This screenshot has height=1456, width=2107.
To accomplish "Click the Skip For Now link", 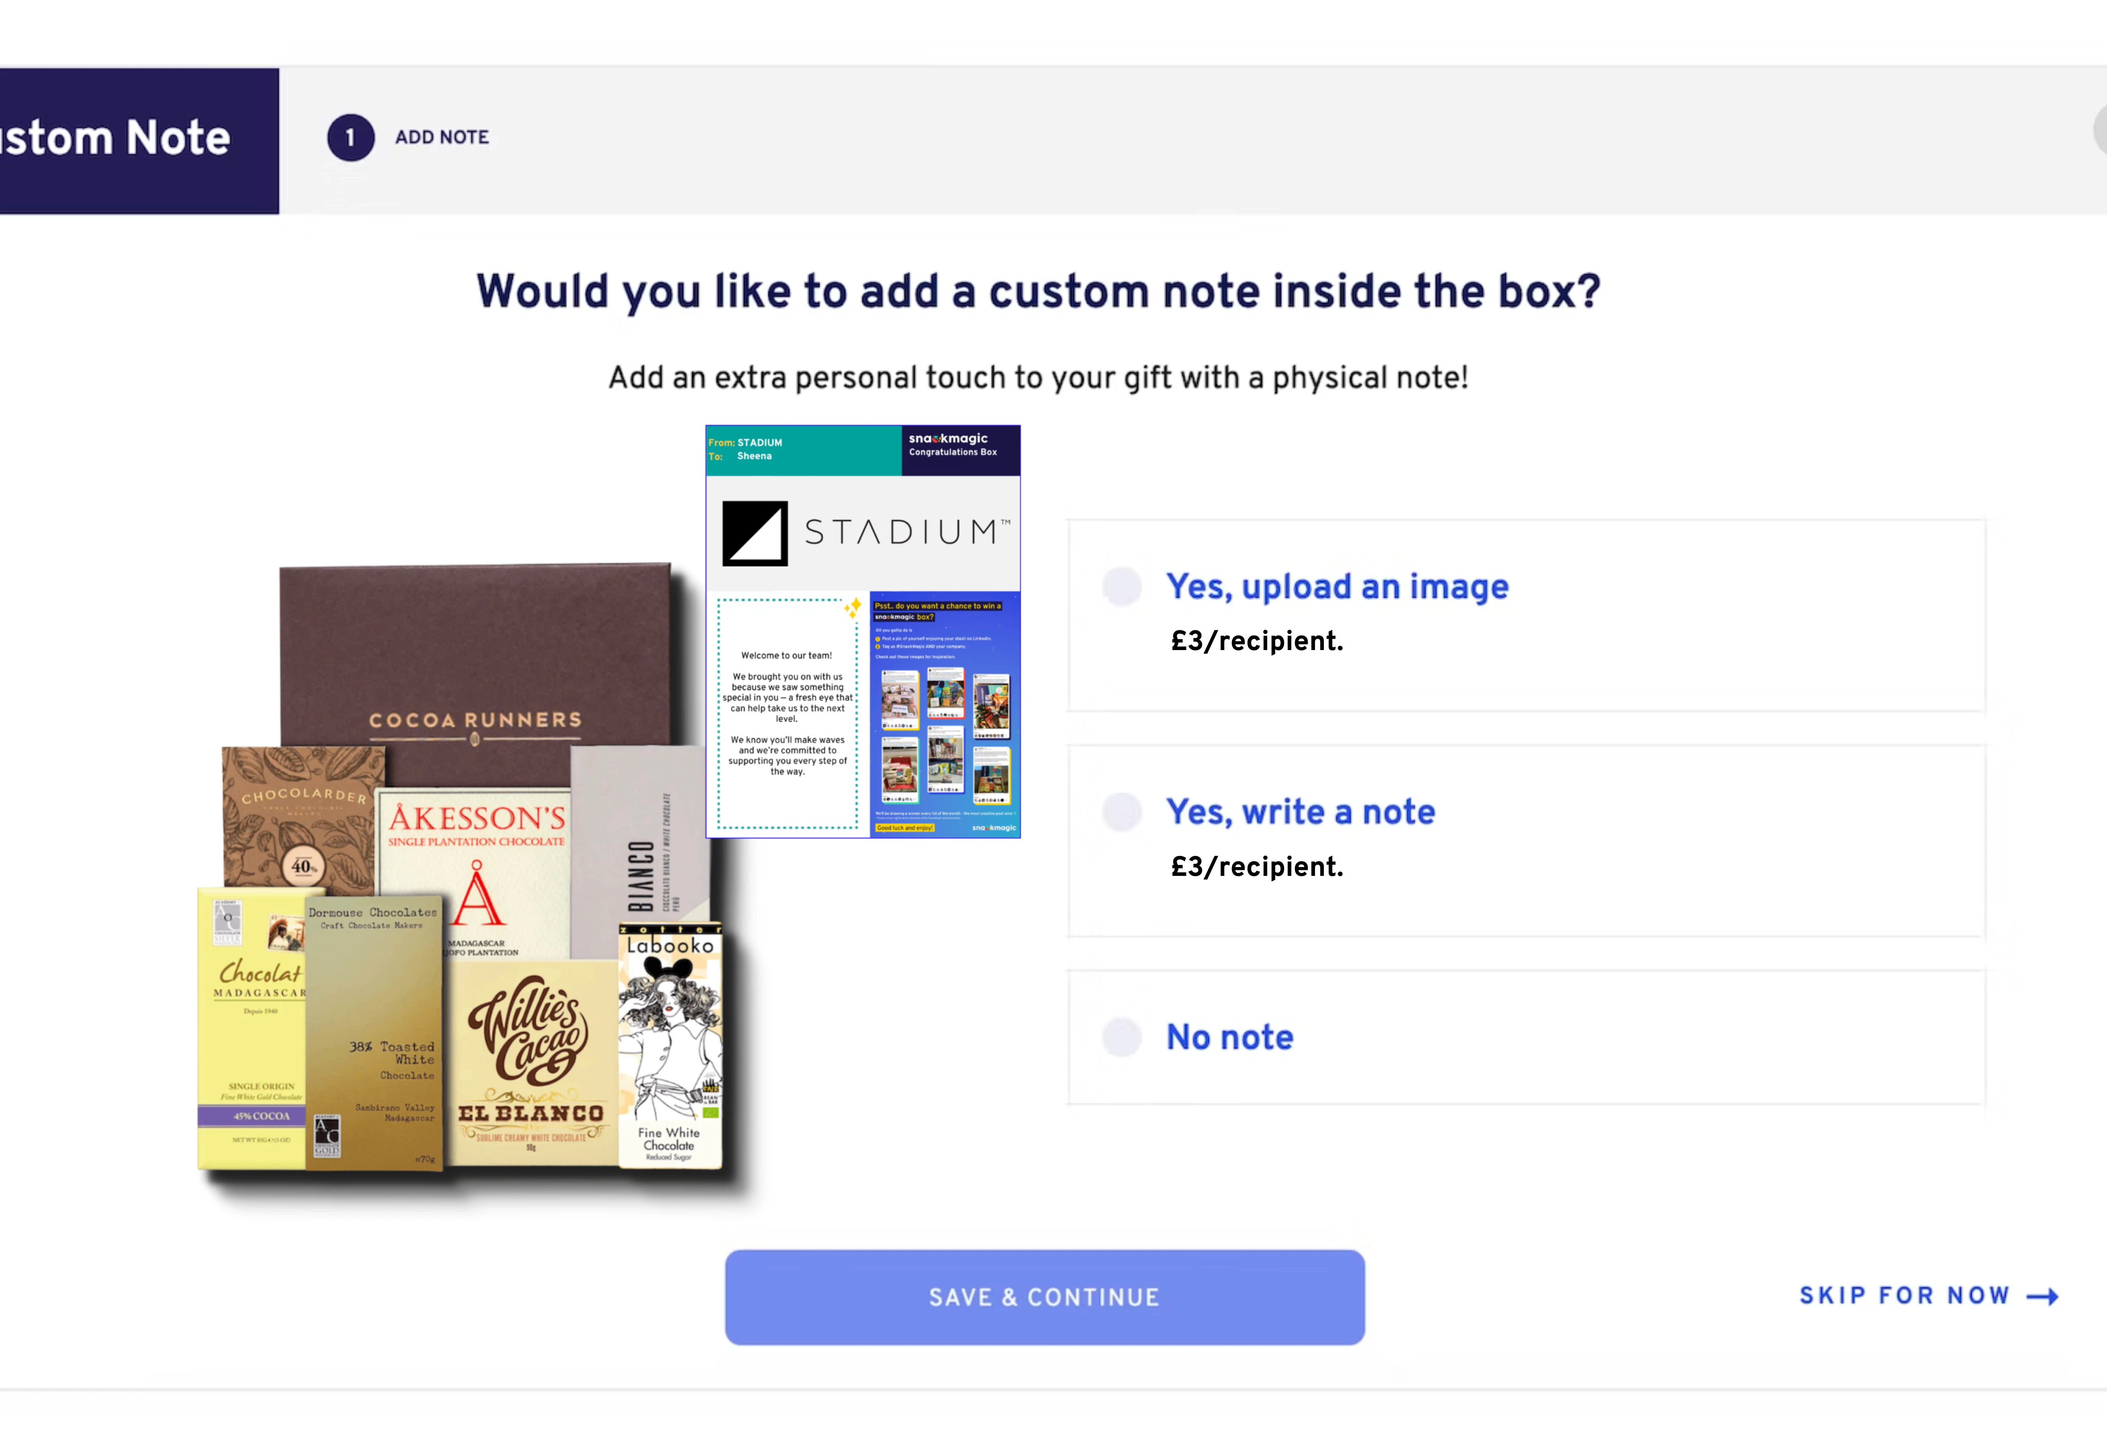I will 1904,1295.
